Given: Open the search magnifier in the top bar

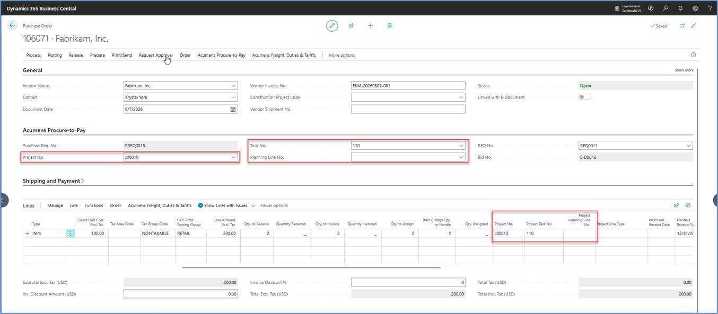Looking at the screenshot, I should click(x=666, y=8).
